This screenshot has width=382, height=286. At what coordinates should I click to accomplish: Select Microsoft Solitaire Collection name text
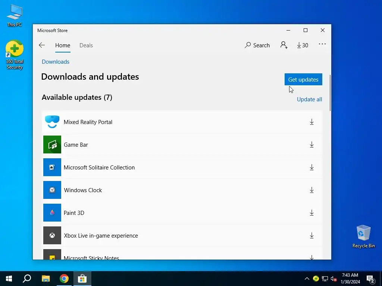click(99, 167)
